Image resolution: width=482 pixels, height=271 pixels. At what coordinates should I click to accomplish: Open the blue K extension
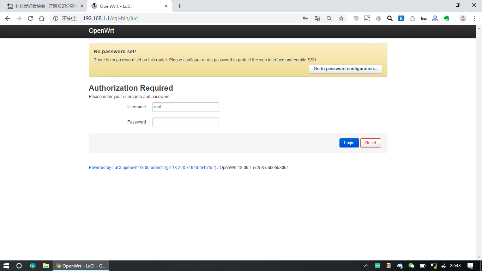point(401,18)
